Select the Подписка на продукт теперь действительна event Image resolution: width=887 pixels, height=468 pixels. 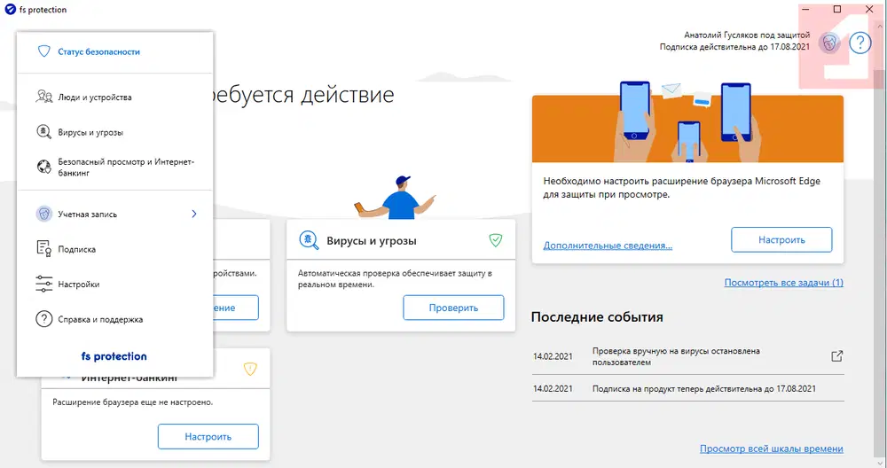703,389
